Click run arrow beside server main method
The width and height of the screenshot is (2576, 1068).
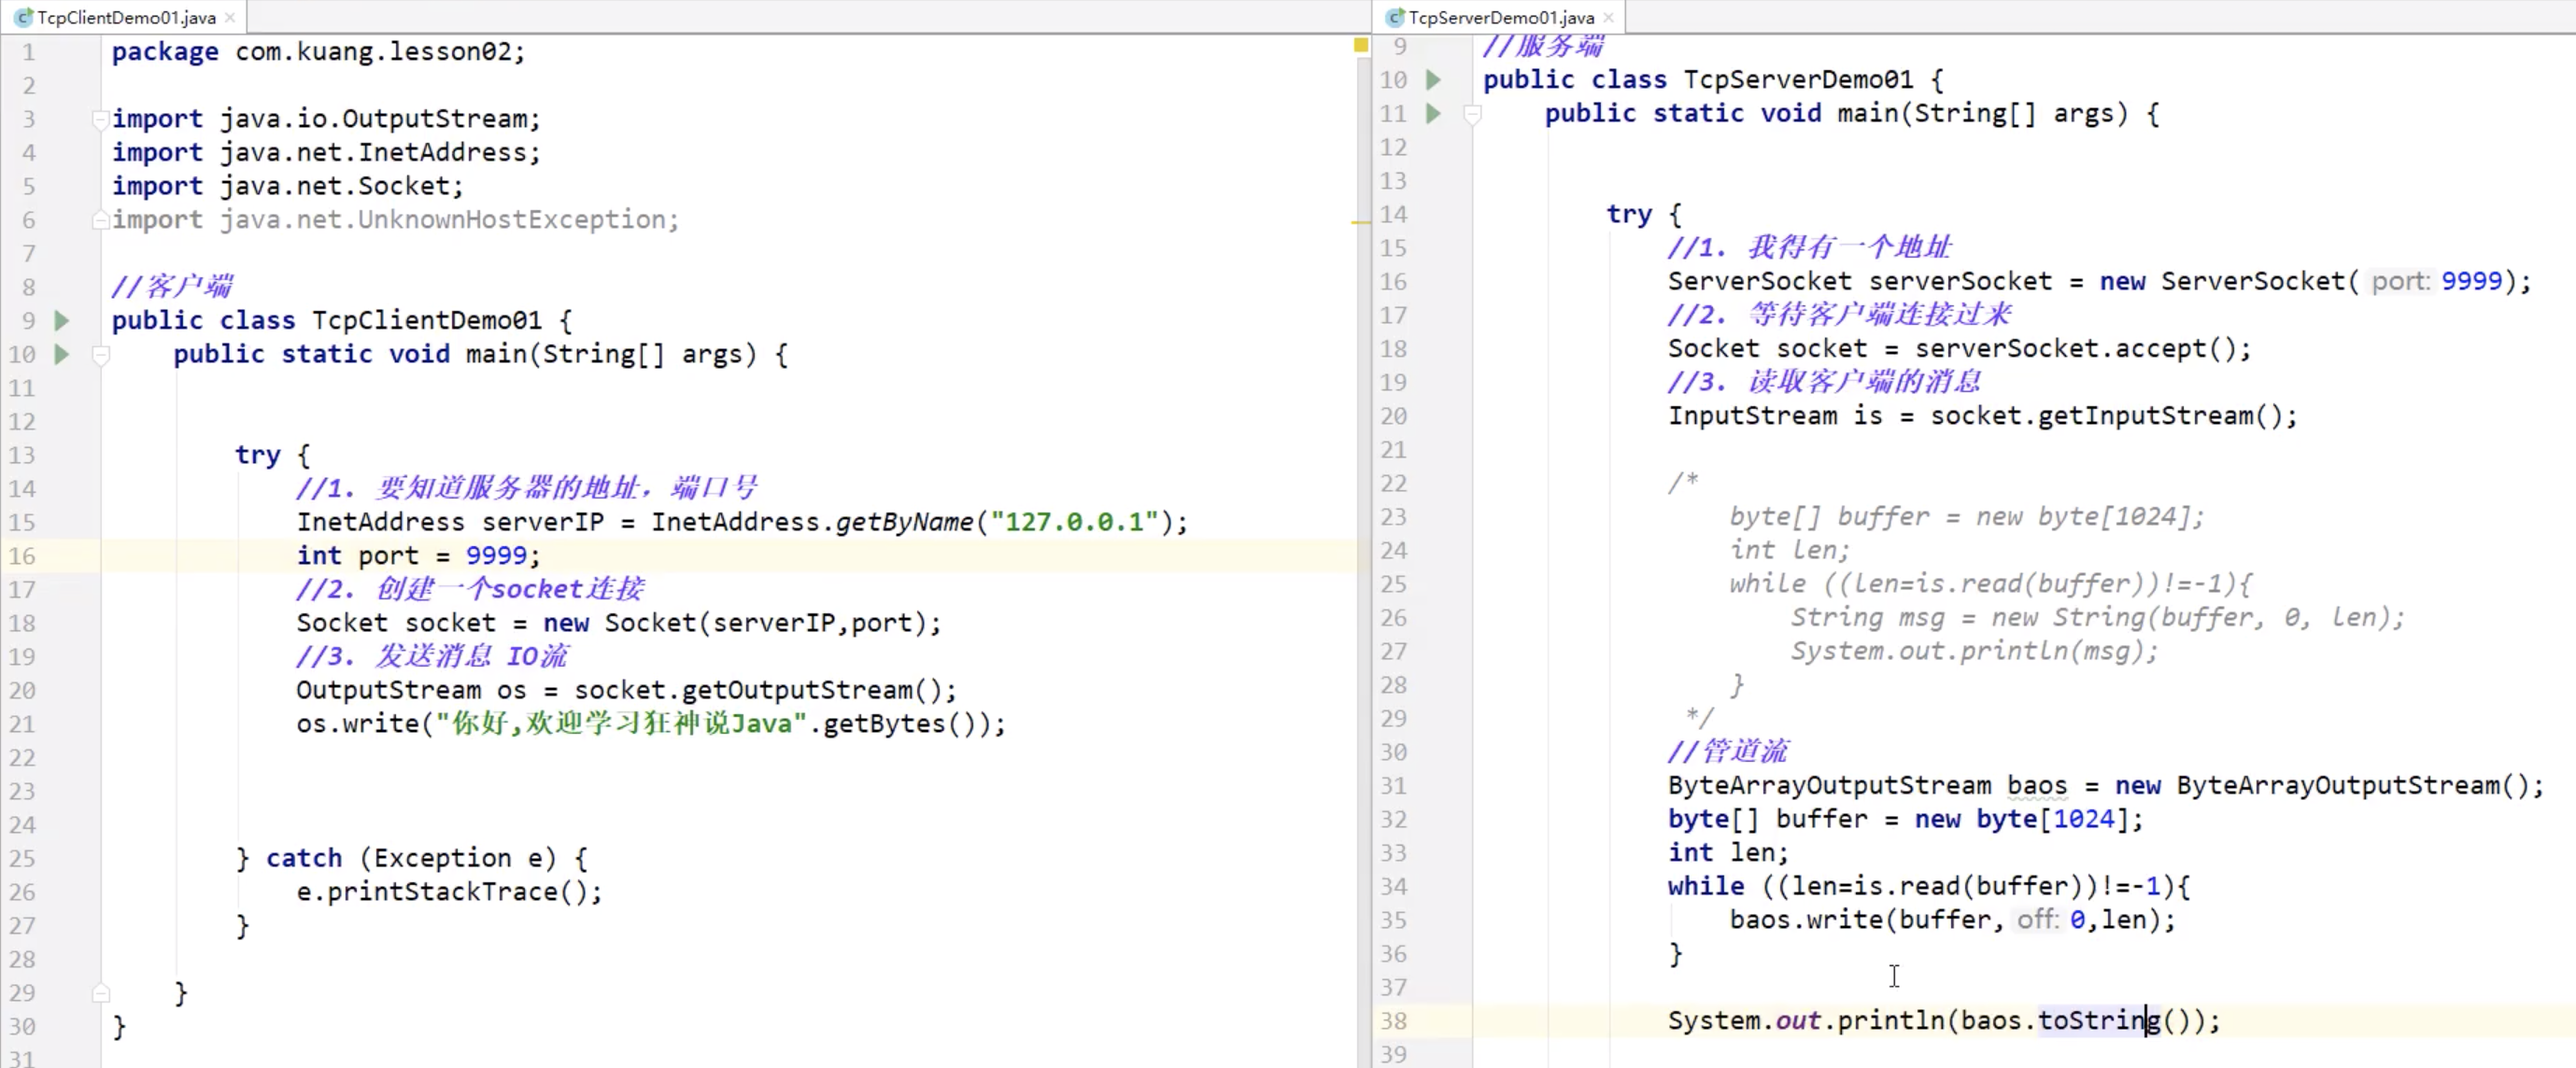(1433, 114)
